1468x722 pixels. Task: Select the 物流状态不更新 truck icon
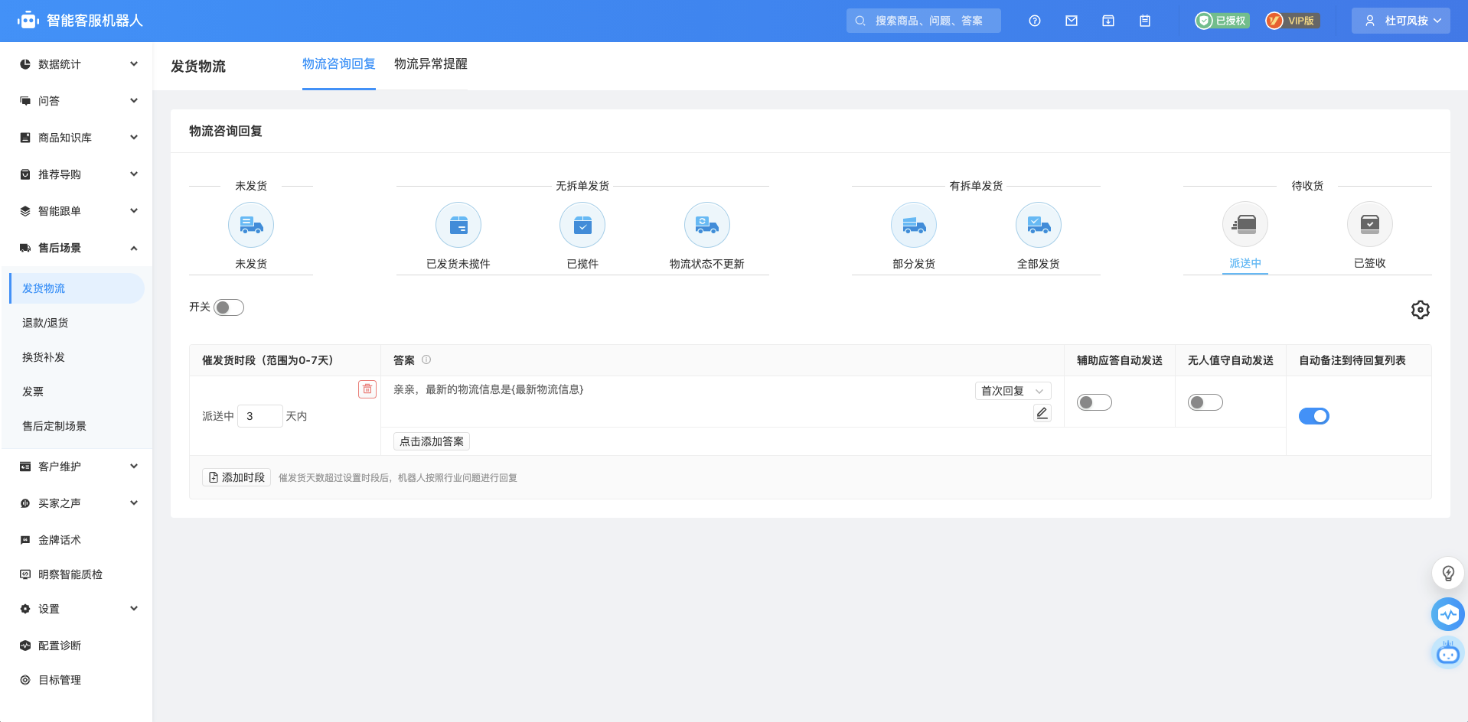point(707,225)
